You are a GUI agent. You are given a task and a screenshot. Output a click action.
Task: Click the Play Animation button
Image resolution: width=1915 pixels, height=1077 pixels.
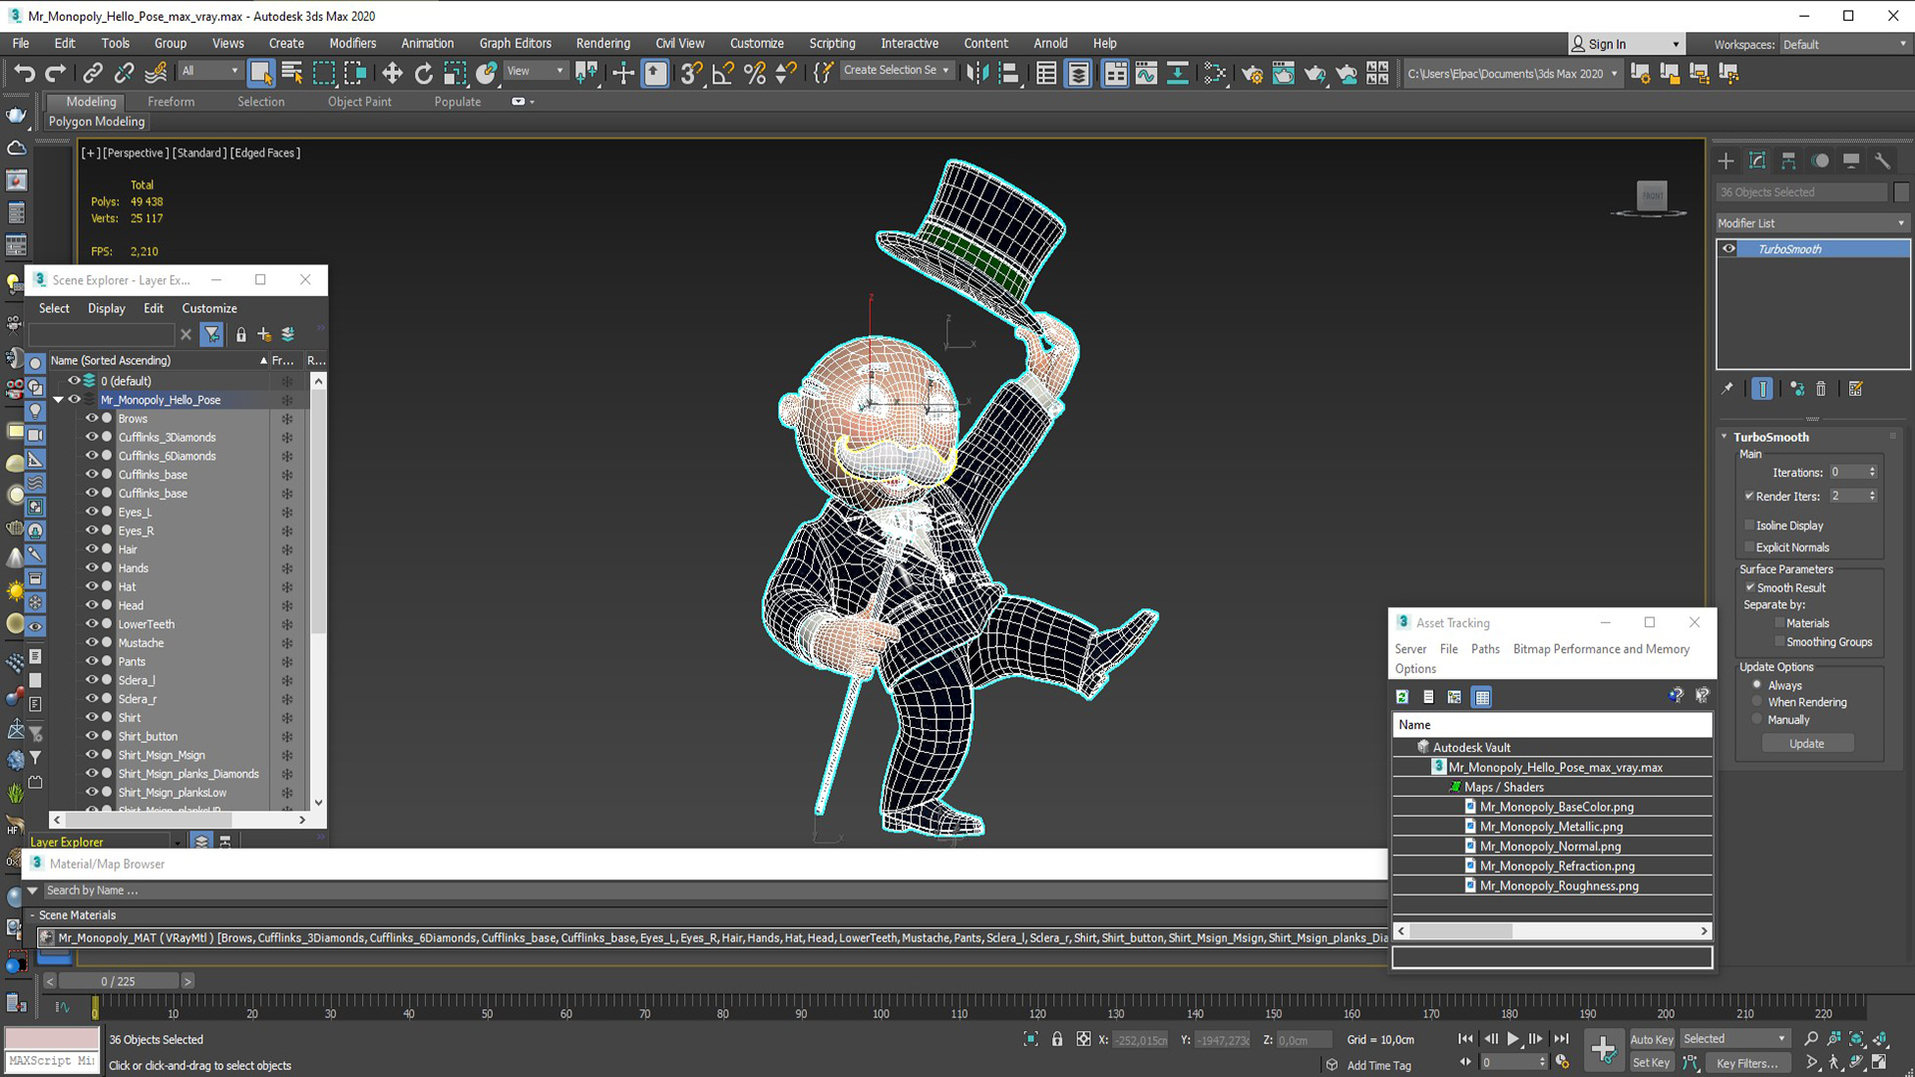pos(1513,1039)
